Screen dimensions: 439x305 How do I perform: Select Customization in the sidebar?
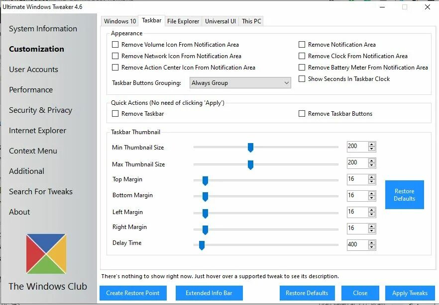pyautogui.click(x=36, y=49)
